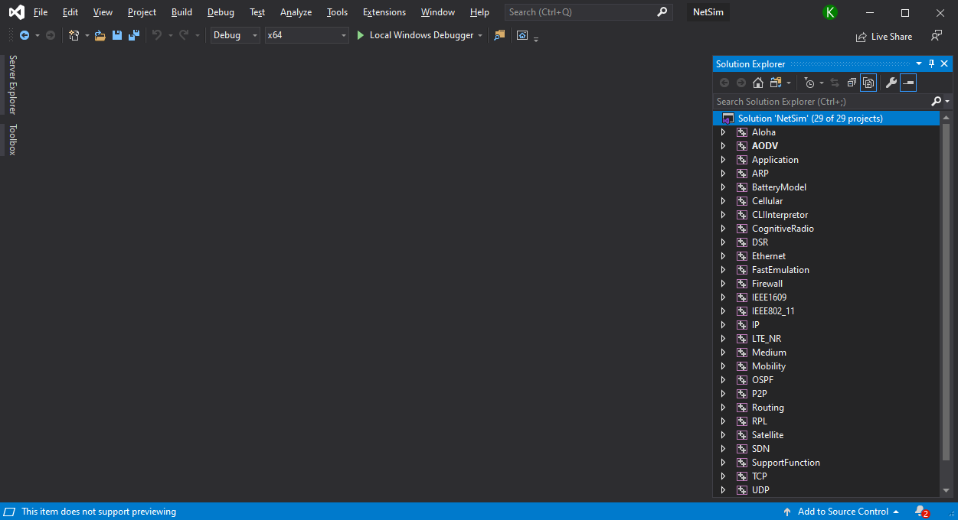958x520 pixels.
Task: Click the Open File folder icon
Action: [100, 35]
